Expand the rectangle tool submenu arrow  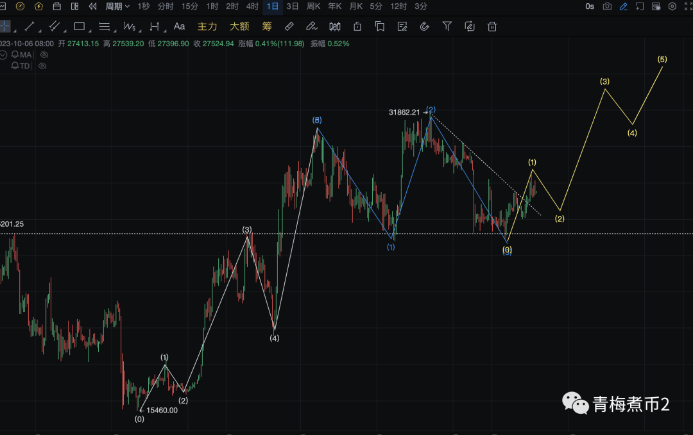pos(90,31)
